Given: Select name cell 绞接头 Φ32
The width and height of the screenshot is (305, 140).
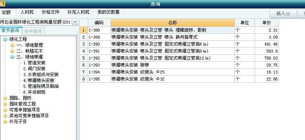Looking at the screenshot, I should click(173, 79).
